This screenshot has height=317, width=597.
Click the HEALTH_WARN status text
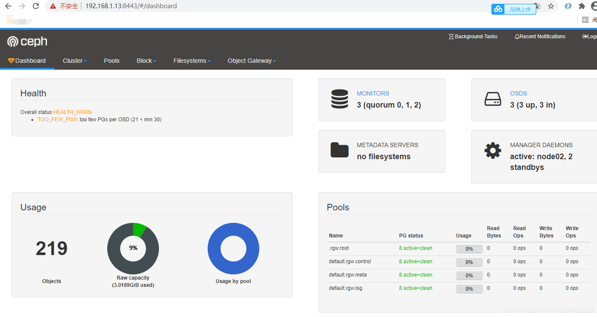tap(72, 112)
